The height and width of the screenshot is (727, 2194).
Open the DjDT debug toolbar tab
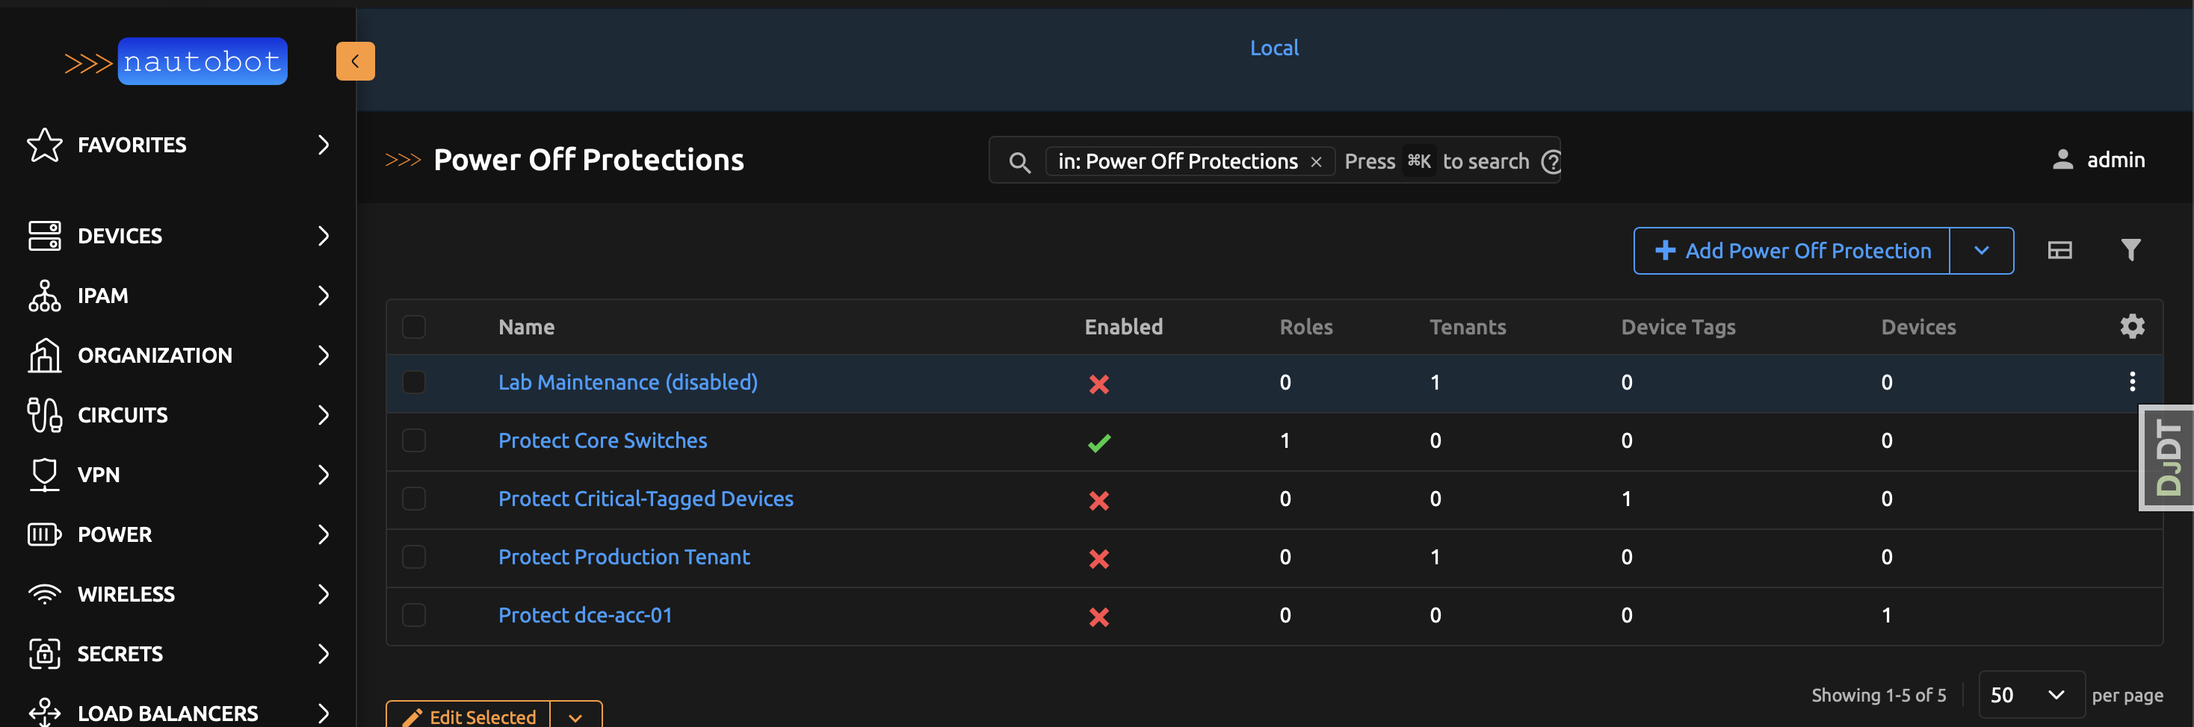pos(2166,458)
